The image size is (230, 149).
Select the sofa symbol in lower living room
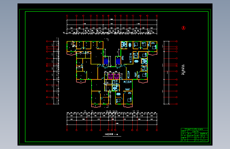(x=127, y=89)
